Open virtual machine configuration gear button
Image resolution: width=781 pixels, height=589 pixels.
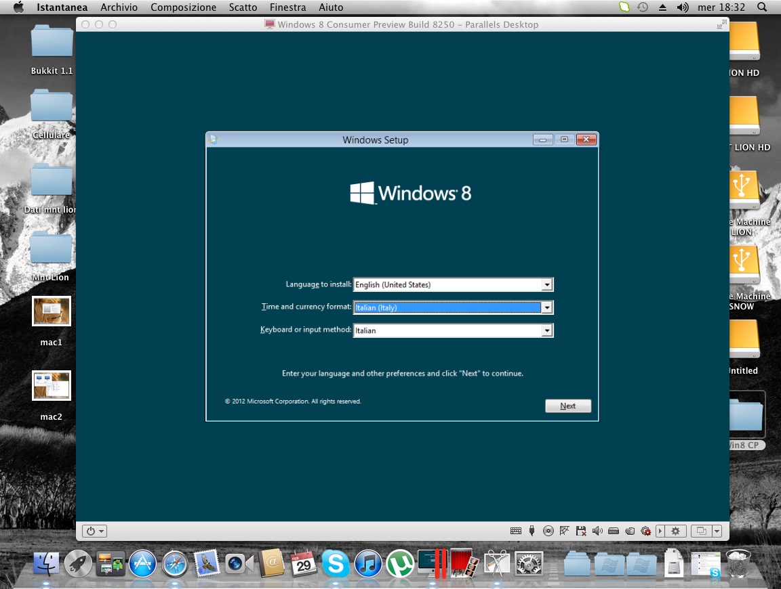coord(675,531)
